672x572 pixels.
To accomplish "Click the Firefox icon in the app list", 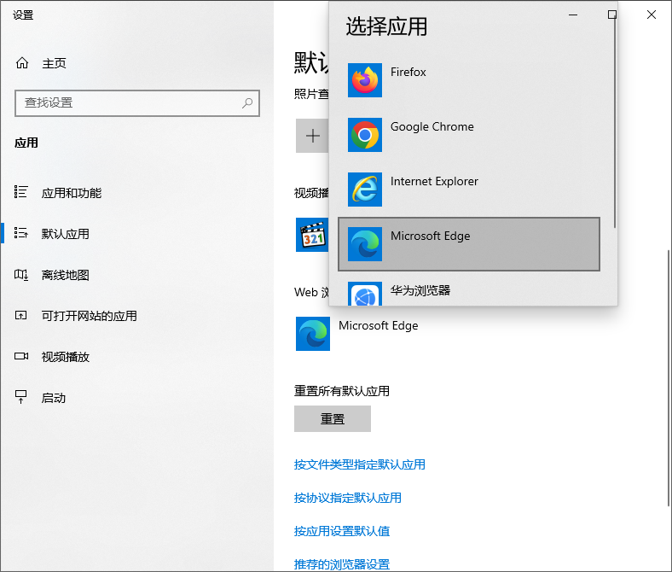I will 365,80.
